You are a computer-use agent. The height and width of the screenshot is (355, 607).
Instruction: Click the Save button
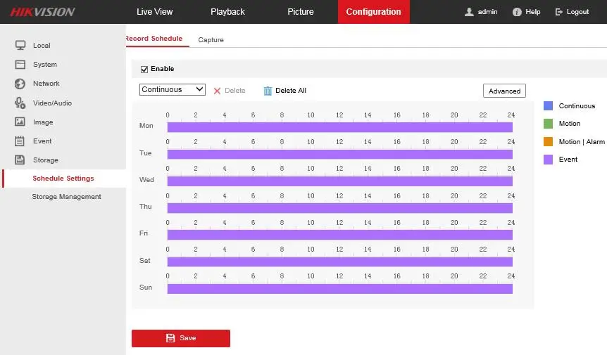181,338
